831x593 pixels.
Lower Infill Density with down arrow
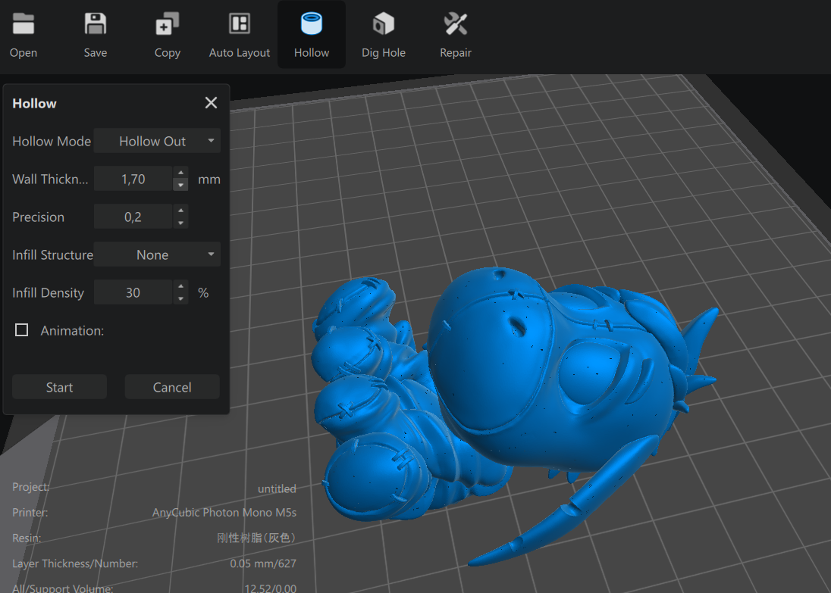pos(180,298)
